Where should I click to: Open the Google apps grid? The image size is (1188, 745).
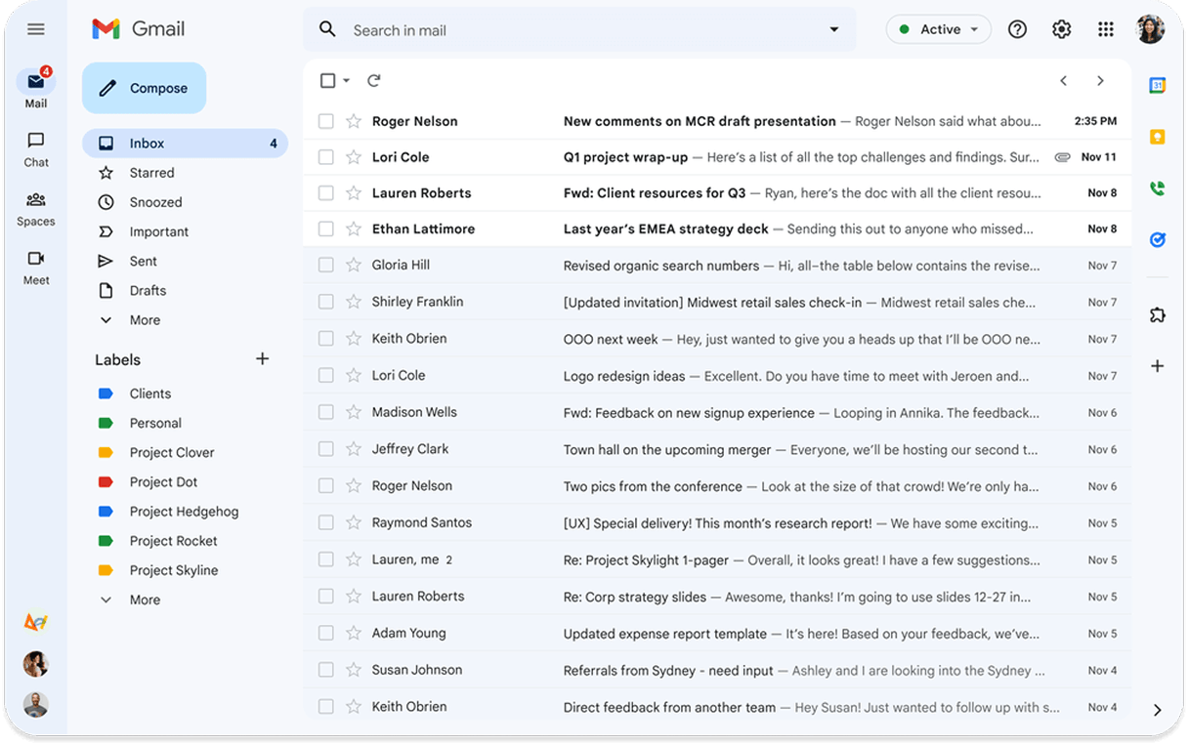tap(1105, 29)
